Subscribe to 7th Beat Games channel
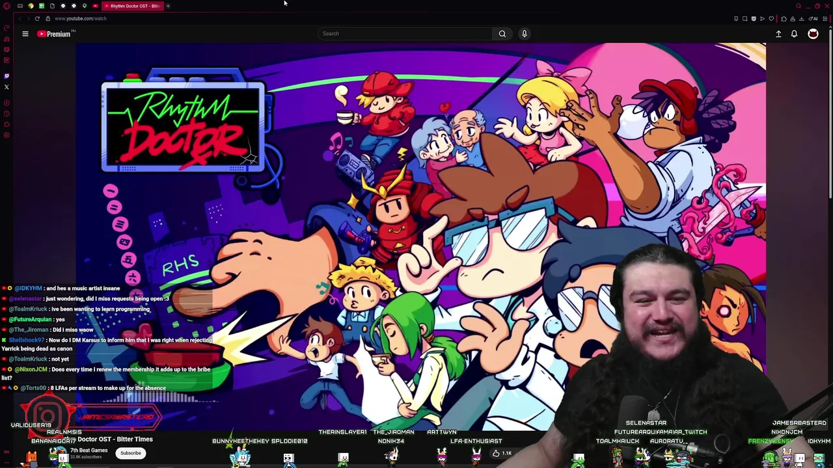Viewport: 833px width, 468px height. 130,453
